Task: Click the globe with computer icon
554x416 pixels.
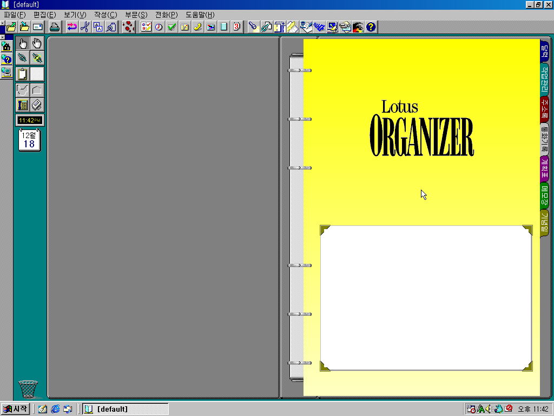Action: click(x=6, y=73)
